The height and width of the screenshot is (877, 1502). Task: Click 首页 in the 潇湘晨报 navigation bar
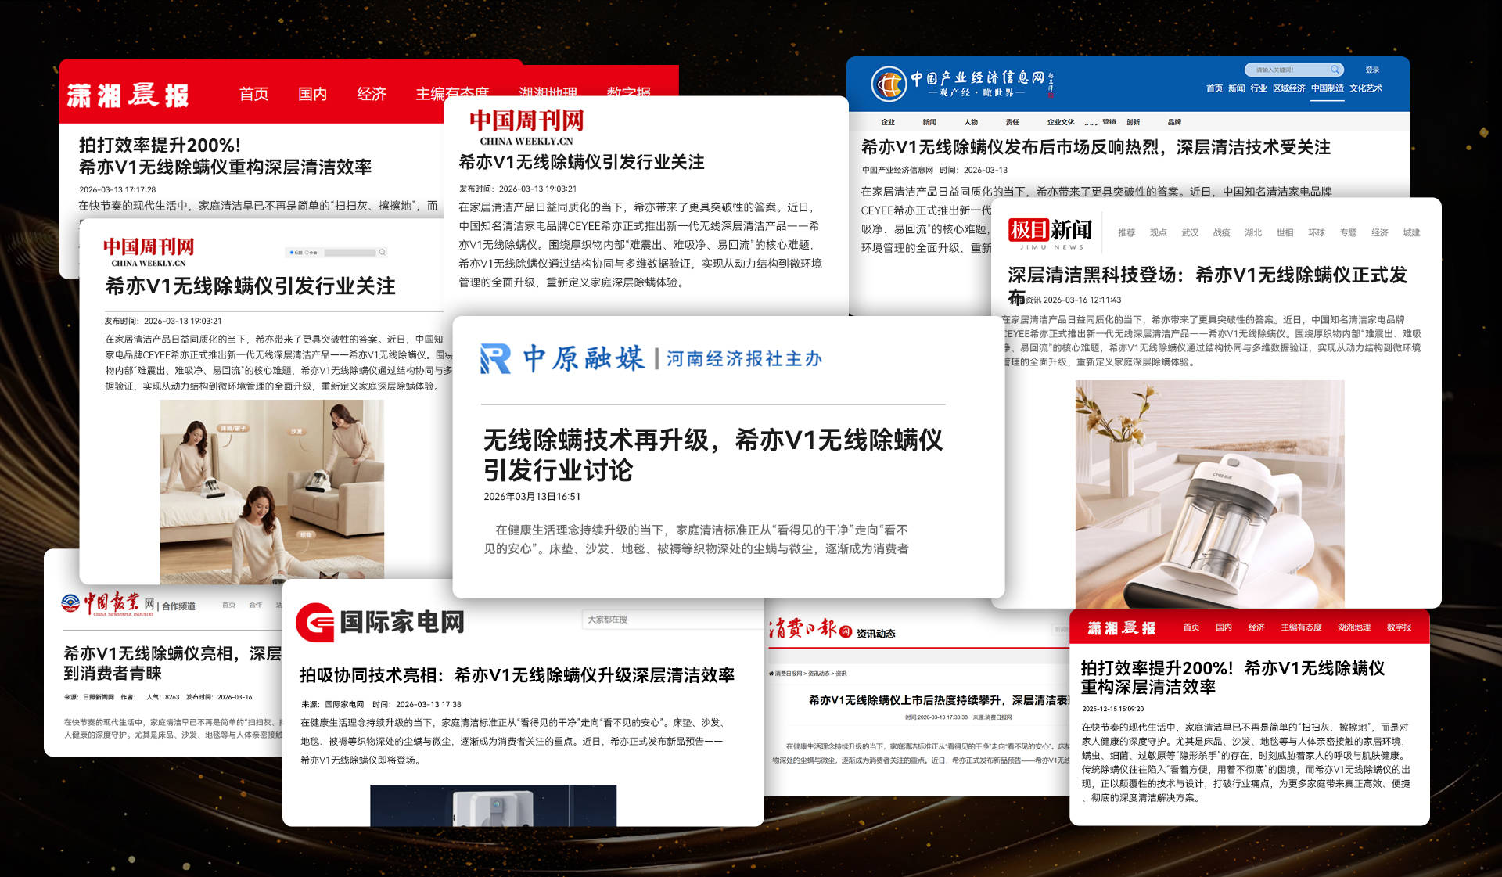pyautogui.click(x=252, y=93)
